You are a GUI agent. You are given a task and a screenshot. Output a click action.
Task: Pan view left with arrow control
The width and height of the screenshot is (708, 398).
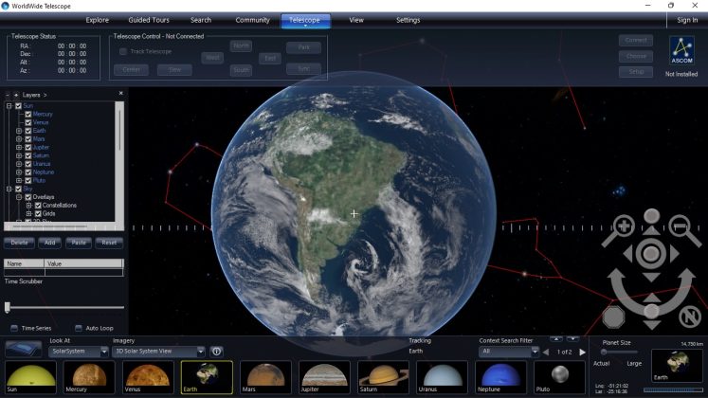628,254
